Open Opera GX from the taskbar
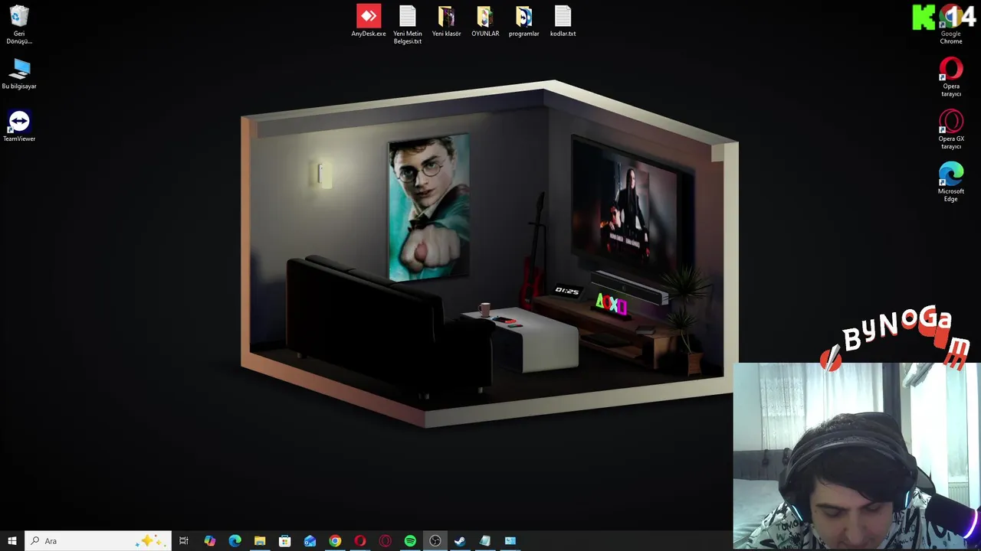Viewport: 981px width, 551px height. point(385,541)
